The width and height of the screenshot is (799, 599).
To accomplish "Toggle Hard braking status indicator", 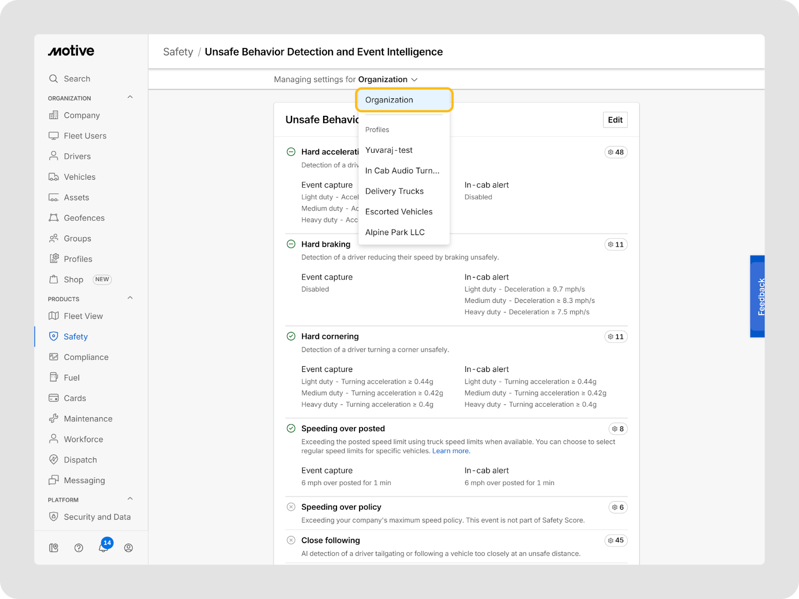I will tap(291, 244).
